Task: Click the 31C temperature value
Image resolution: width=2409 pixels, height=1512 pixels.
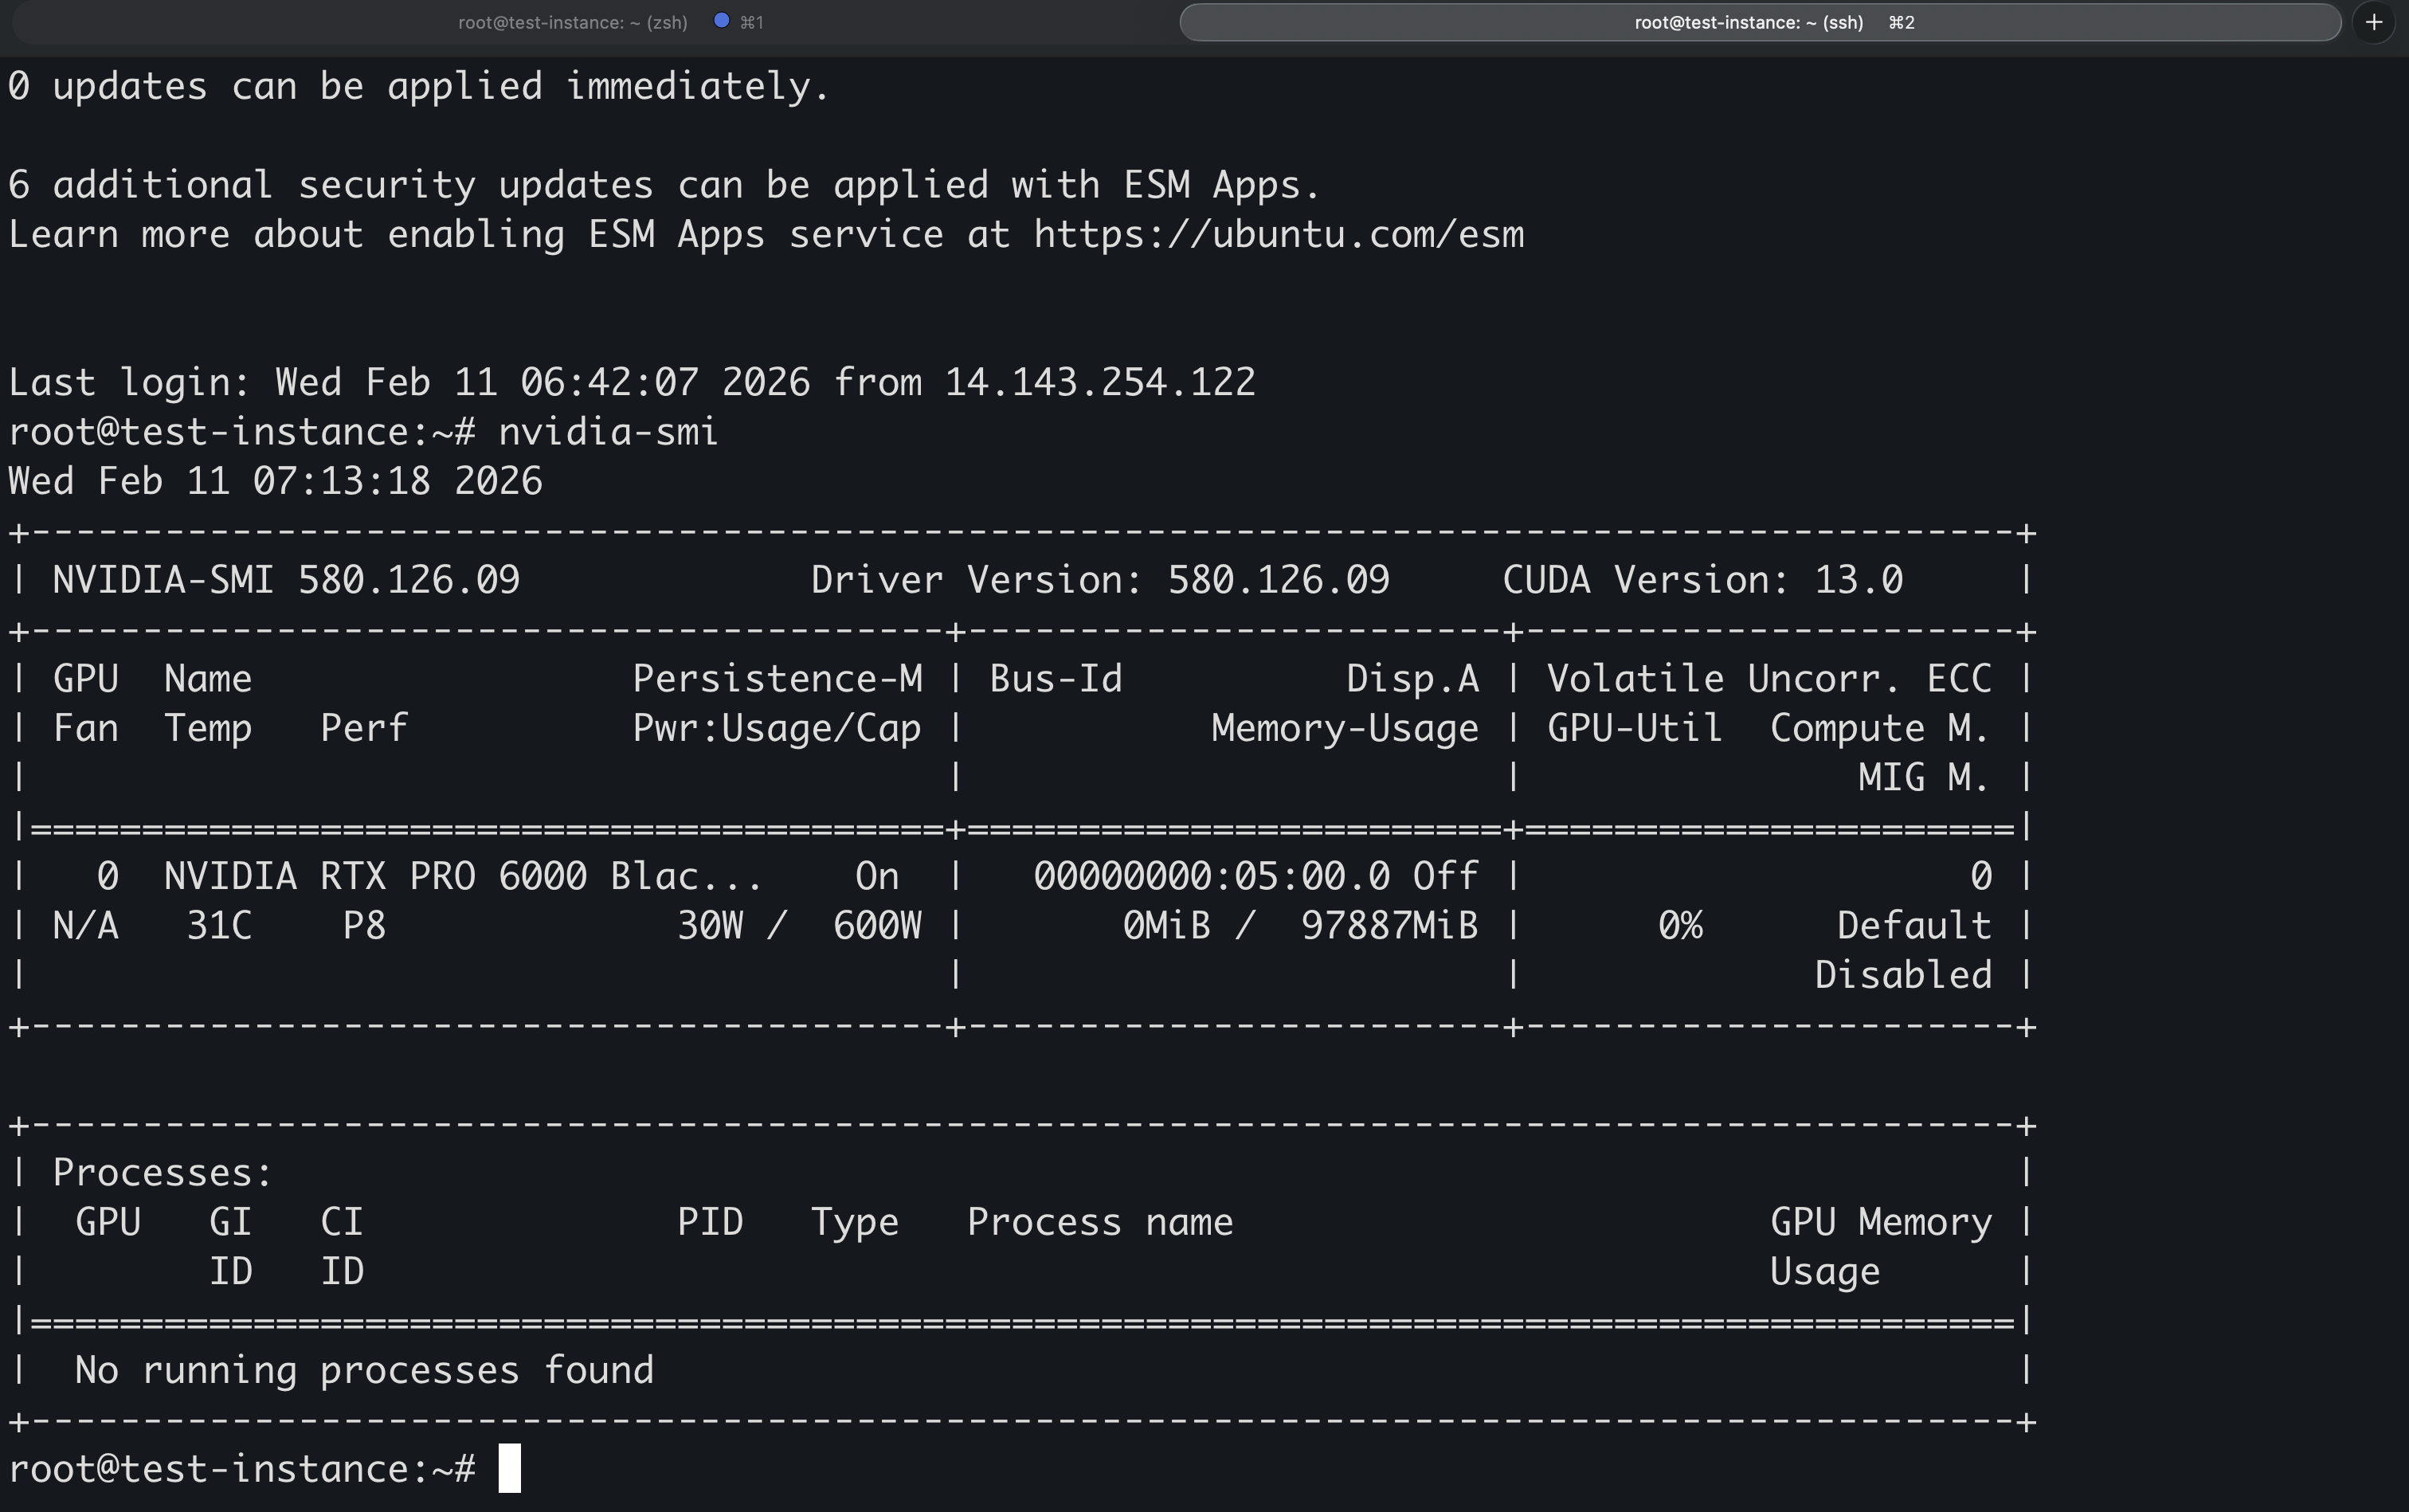Action: coord(219,926)
